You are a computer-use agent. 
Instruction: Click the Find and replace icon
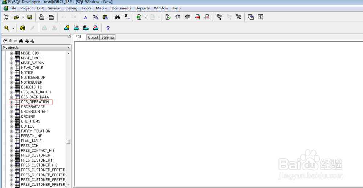coord(127,17)
